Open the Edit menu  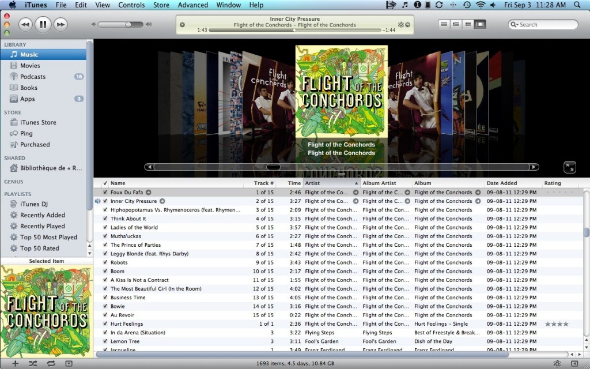pos(81,5)
